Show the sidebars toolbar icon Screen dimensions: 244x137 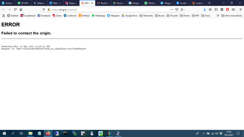[x=216, y=9]
